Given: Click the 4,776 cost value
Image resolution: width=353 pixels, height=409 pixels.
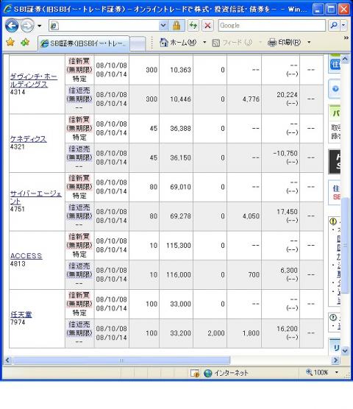Looking at the screenshot, I should point(251,99).
